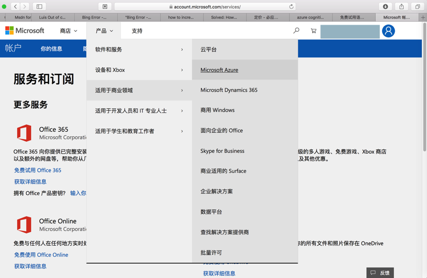Image resolution: width=427 pixels, height=278 pixels.
Task: Click the 输入你 product key link
Action: click(x=78, y=193)
